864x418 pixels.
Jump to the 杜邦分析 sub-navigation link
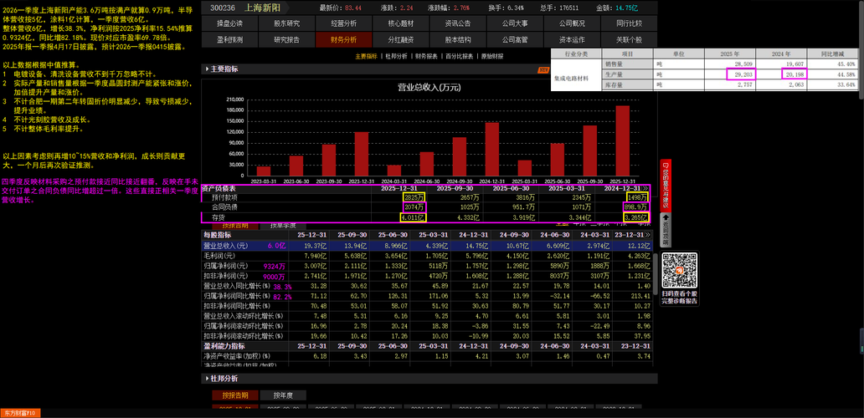(x=396, y=56)
